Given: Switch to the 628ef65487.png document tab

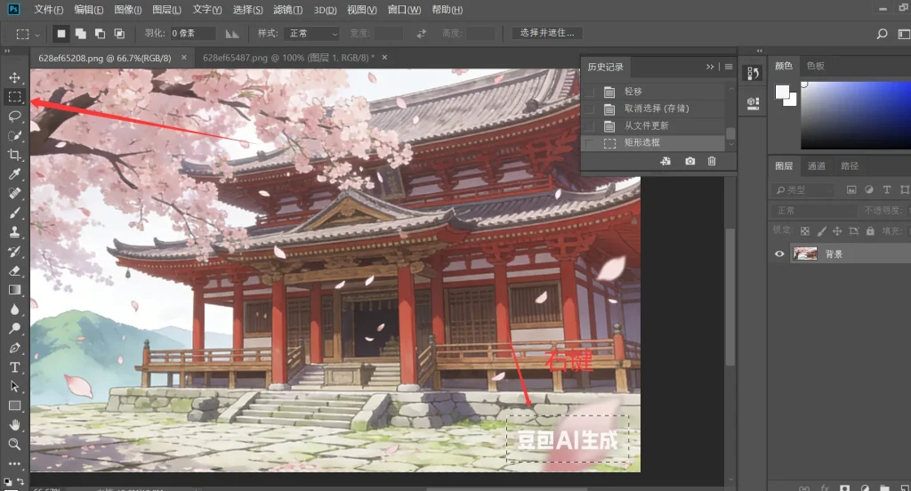Looking at the screenshot, I should (x=285, y=57).
